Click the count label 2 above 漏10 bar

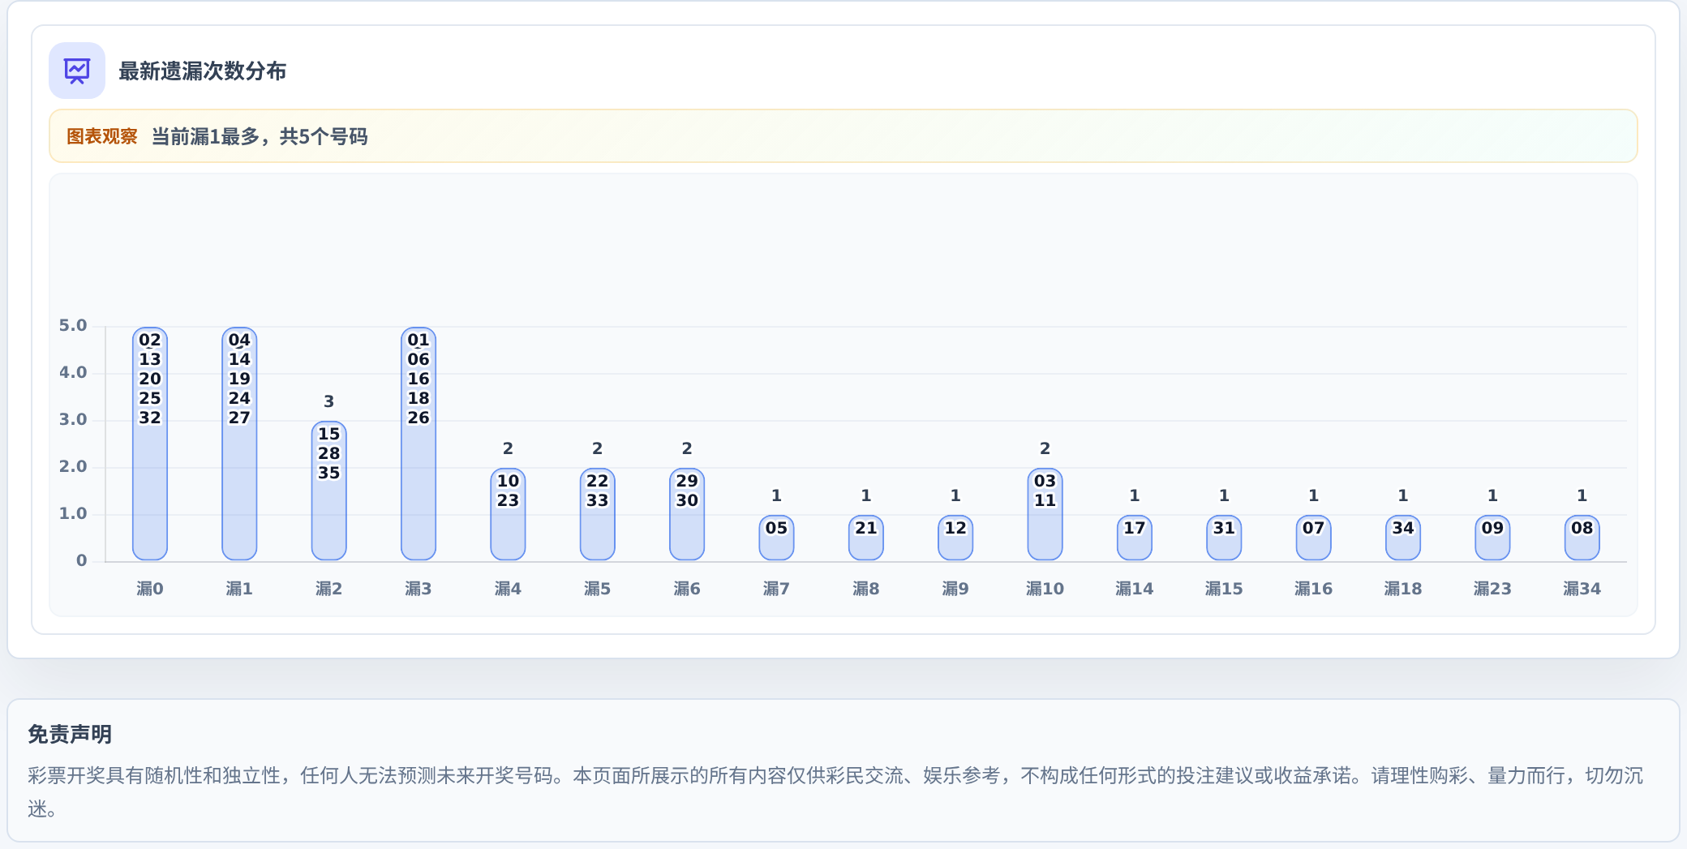pos(1045,448)
